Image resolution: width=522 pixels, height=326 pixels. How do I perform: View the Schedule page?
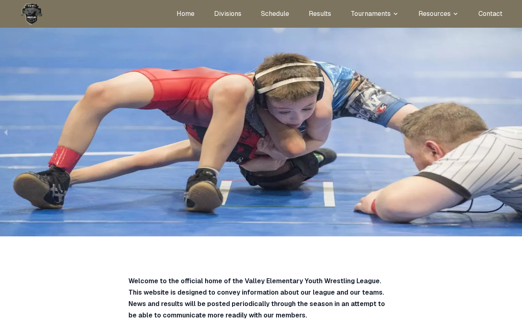tap(275, 14)
